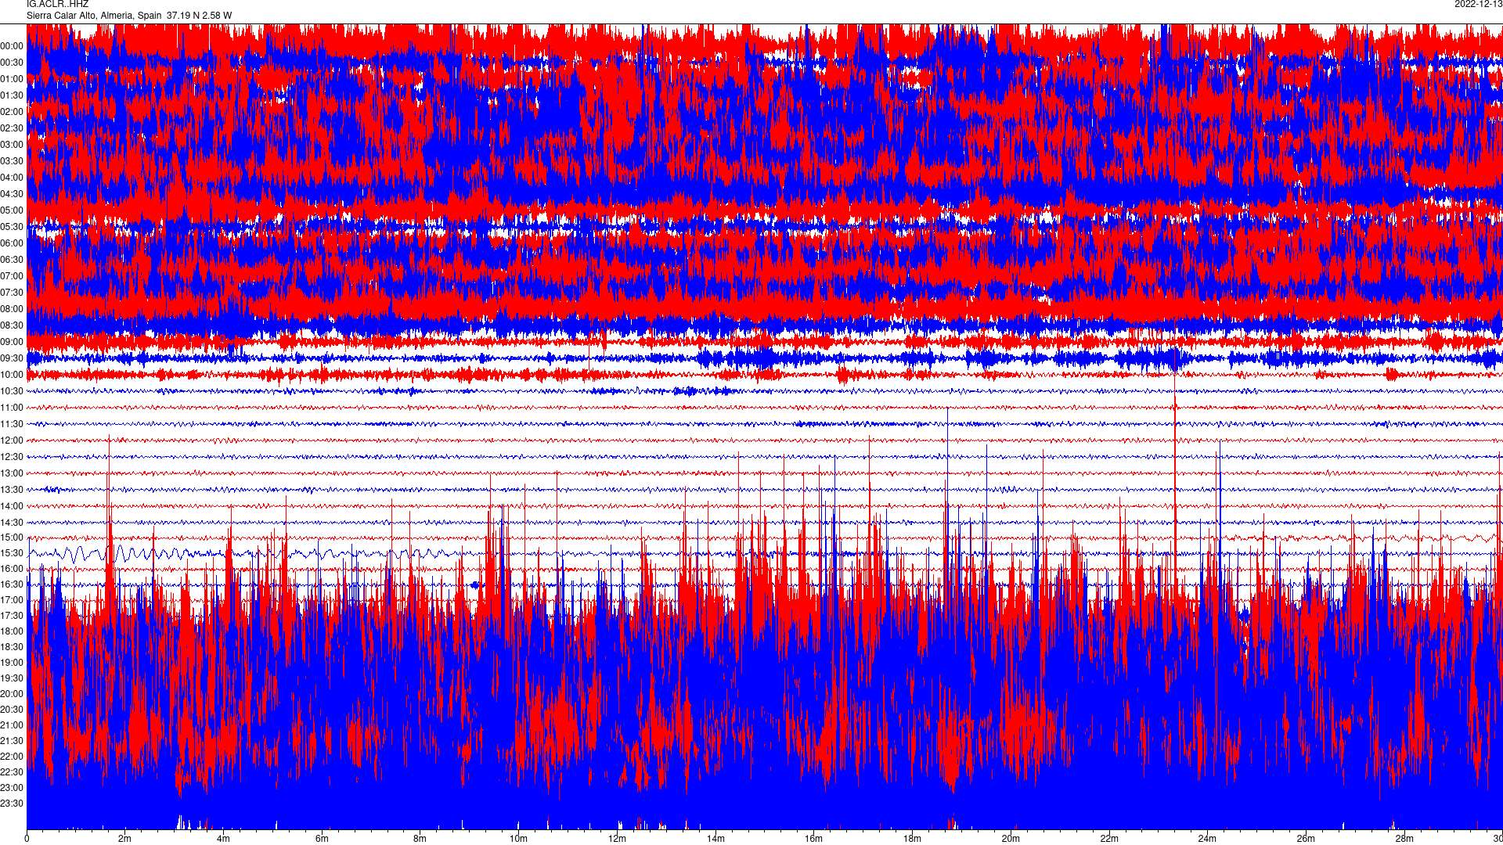
Task: Select the 02:30 time row label
Action: (12, 128)
